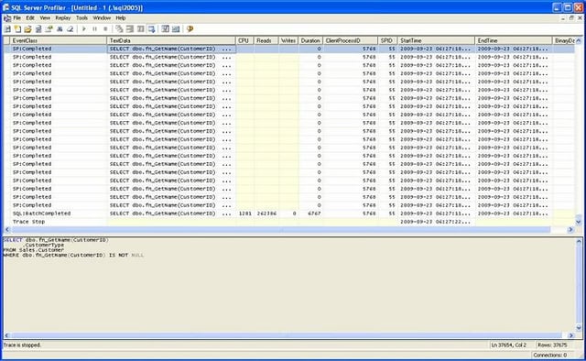Screen dimensions: 586x361
Task: Click the Help icon in toolbar
Action: click(x=190, y=28)
